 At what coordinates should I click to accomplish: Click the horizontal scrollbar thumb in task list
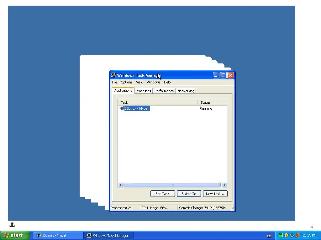coord(172,185)
